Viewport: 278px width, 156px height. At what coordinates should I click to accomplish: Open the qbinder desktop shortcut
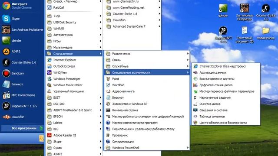223,10
